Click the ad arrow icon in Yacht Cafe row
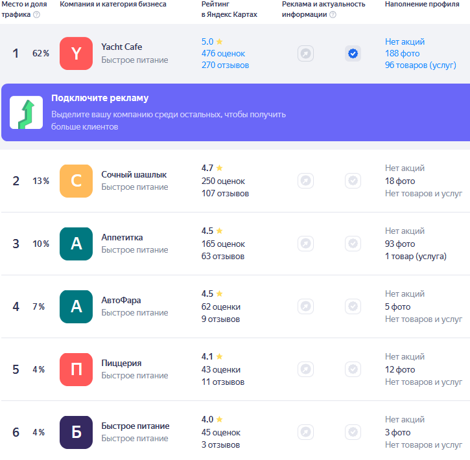Image resolution: width=470 pixels, height=460 pixels. tap(306, 54)
